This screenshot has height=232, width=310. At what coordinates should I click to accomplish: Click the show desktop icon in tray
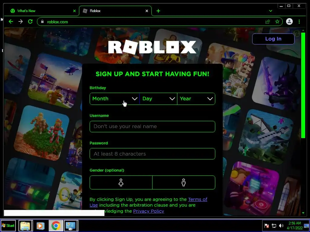[x=306, y=226]
